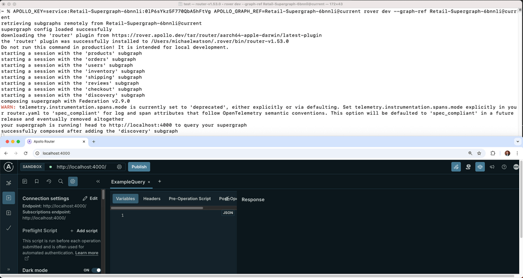The height and width of the screenshot is (278, 523).
Task: Reload the browser page
Action: [x=26, y=153]
